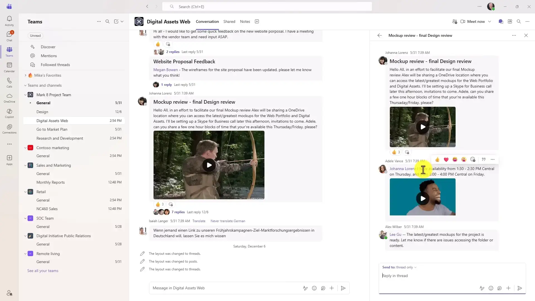React with heart to Adele Vance's reply

coord(446,159)
